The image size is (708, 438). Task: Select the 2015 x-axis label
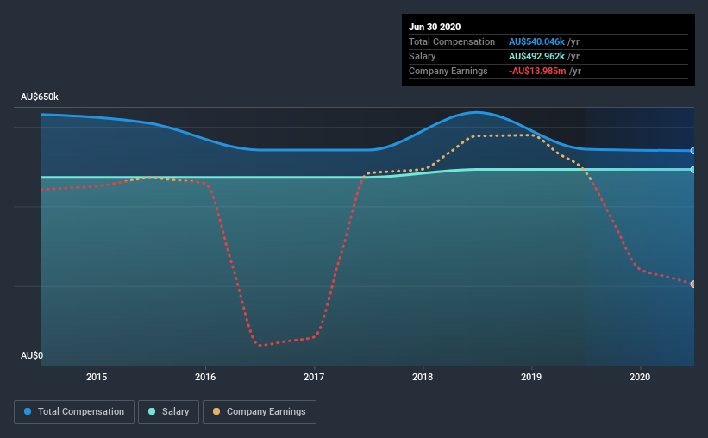point(97,377)
